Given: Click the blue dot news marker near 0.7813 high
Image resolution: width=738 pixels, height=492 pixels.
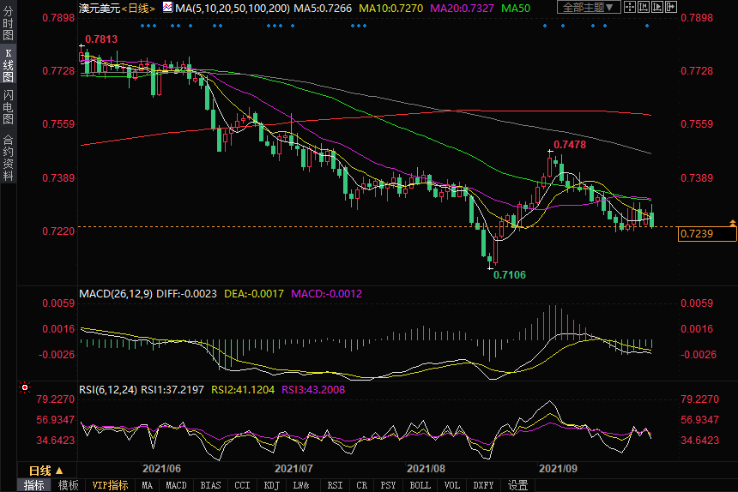Looking at the screenshot, I should point(142,25).
